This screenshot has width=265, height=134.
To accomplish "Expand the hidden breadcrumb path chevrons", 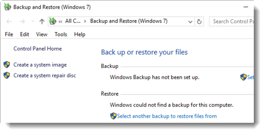I will [x=60, y=22].
